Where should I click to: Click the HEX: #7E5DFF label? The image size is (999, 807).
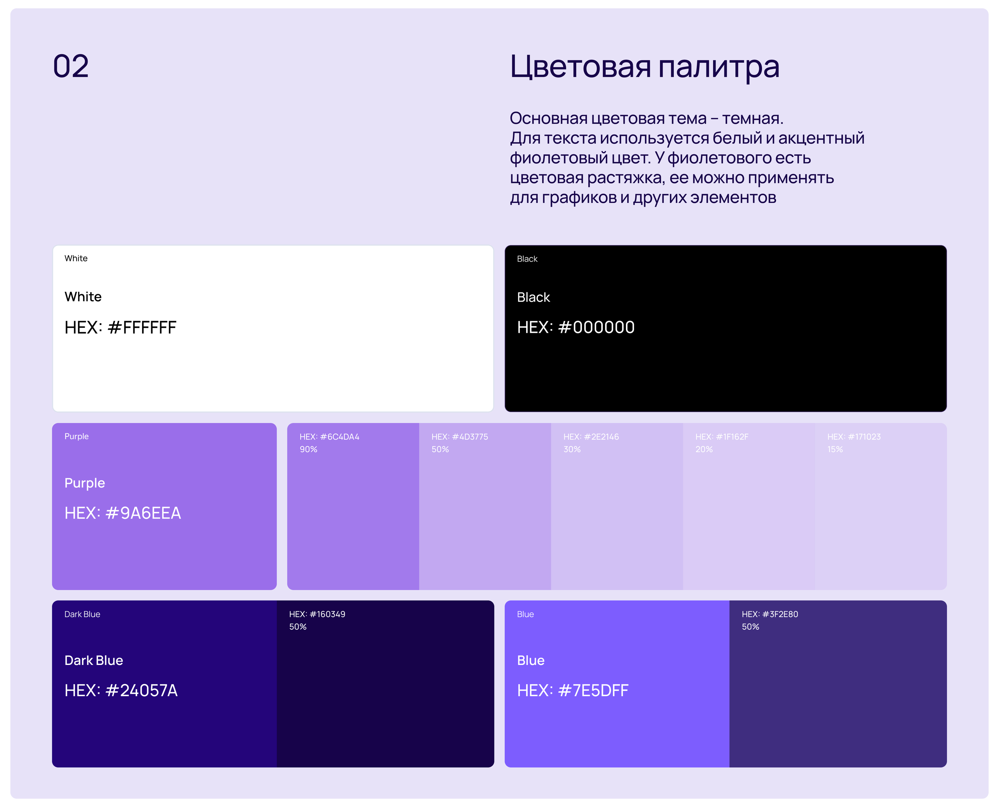click(x=572, y=690)
